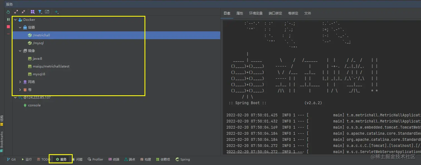Expand all nodes in the services tree
Screen dimensions: 421x165
[x=16, y=12]
